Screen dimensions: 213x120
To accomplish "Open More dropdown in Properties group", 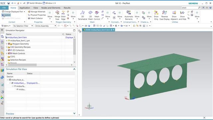I will (x=50, y=15).
